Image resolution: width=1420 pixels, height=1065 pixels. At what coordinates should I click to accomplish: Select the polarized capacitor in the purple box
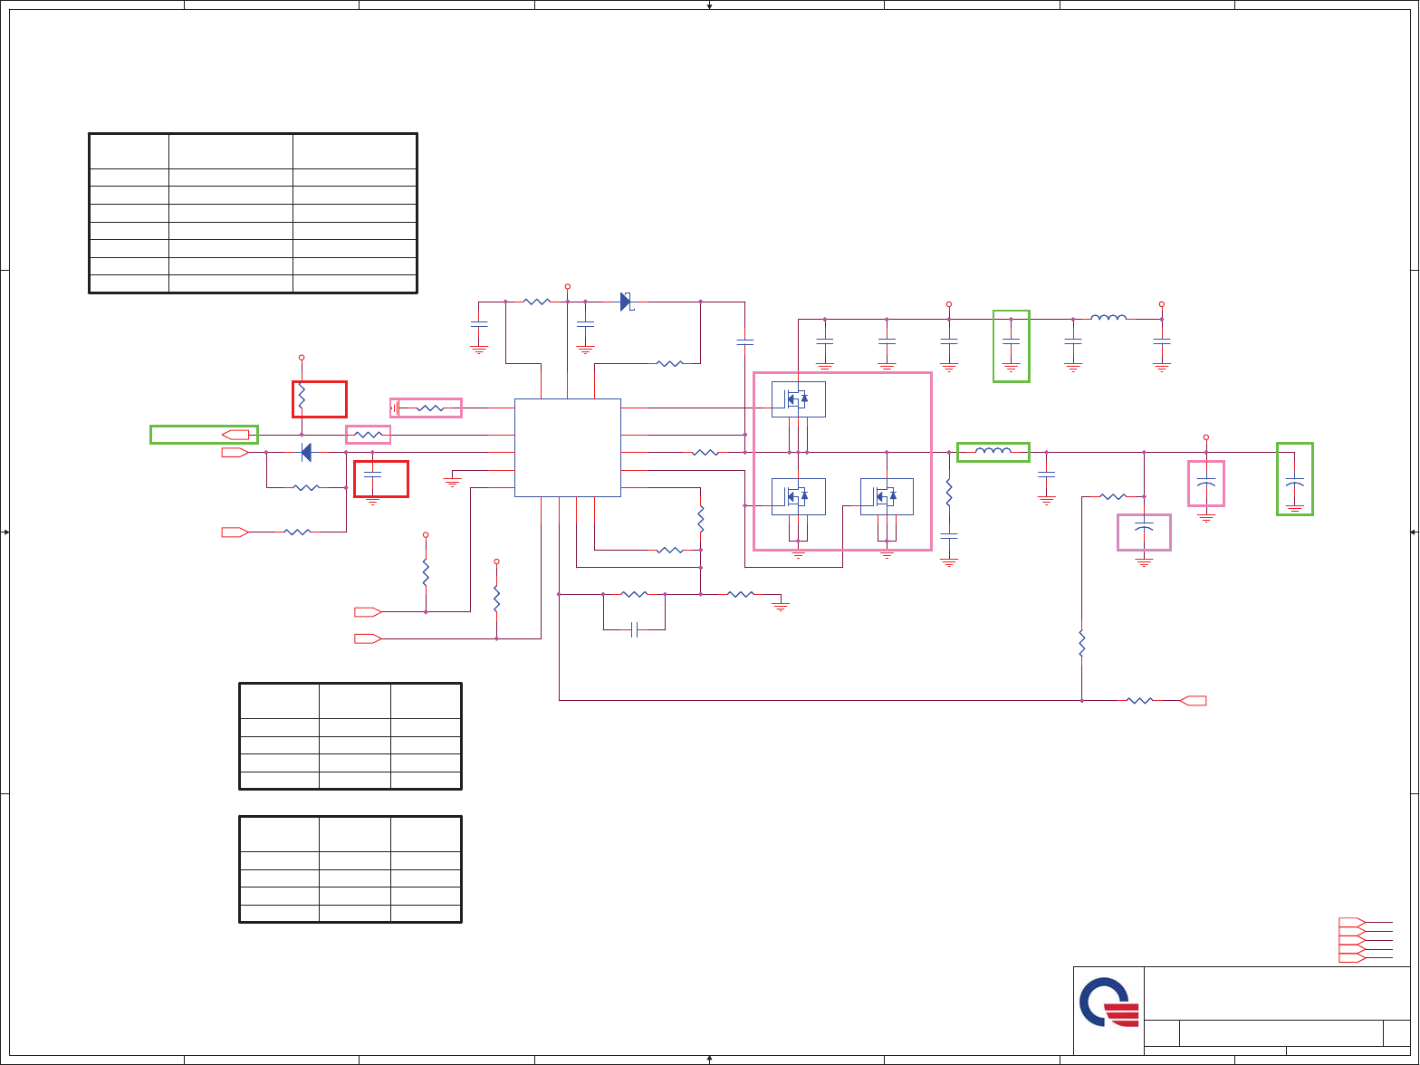[1144, 527]
